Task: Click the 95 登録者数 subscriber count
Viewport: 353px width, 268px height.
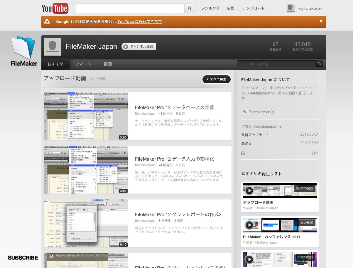Action: [x=276, y=46]
